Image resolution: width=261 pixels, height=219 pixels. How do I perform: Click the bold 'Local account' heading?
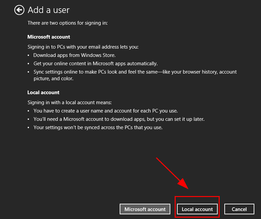(x=43, y=93)
